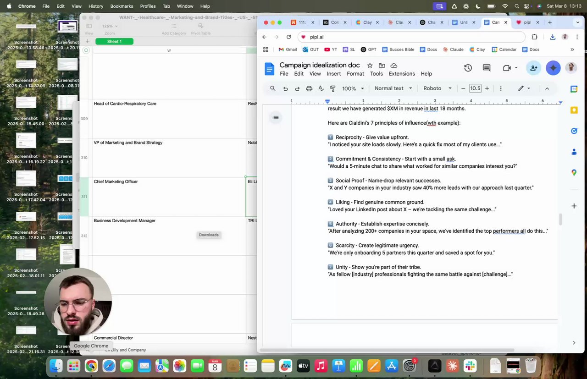Viewport: 587px width, 379px height.
Task: Open the Normal text style dropdown
Action: (393, 88)
